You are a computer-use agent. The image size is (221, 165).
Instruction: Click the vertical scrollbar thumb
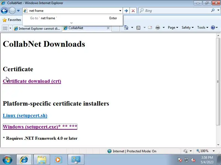pos(218,81)
